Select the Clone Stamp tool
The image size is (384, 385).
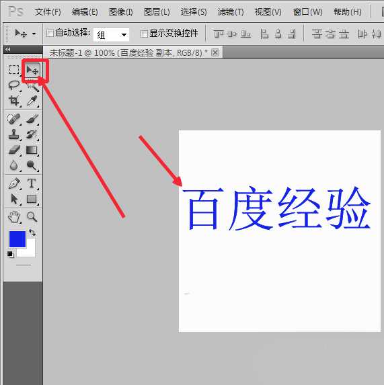click(x=14, y=134)
